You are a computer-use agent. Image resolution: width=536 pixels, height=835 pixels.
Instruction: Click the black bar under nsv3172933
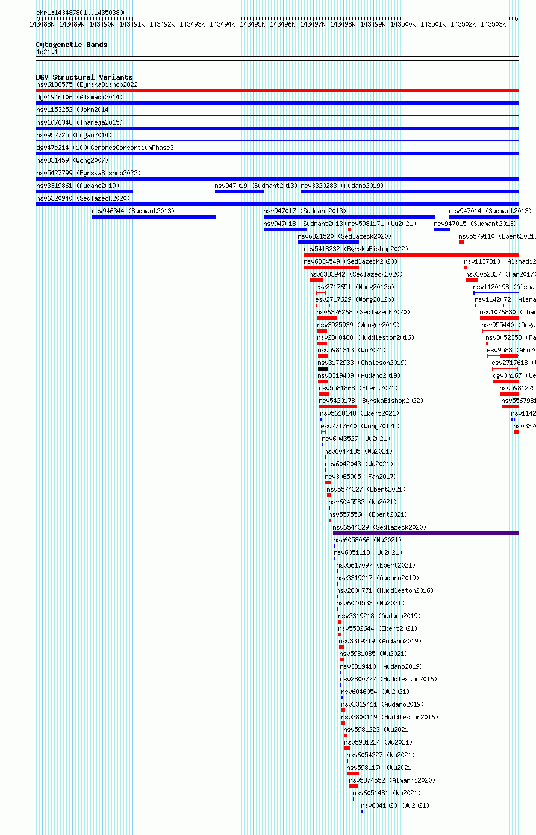[323, 369]
